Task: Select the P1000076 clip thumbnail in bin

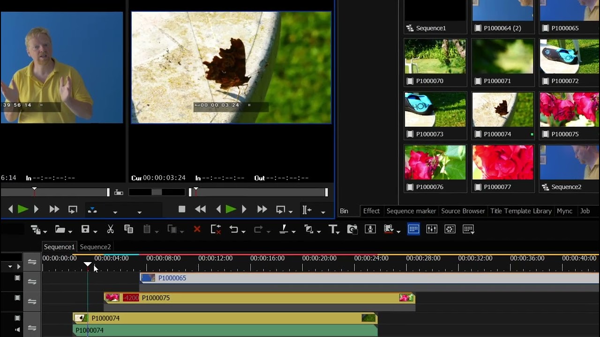Action: click(x=435, y=162)
